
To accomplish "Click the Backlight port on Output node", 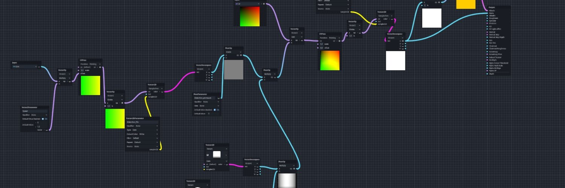I will tap(487, 60).
